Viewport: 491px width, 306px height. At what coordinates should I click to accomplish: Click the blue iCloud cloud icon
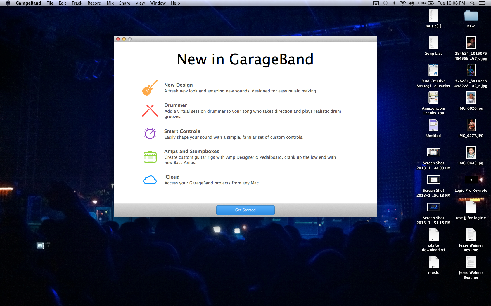point(150,180)
